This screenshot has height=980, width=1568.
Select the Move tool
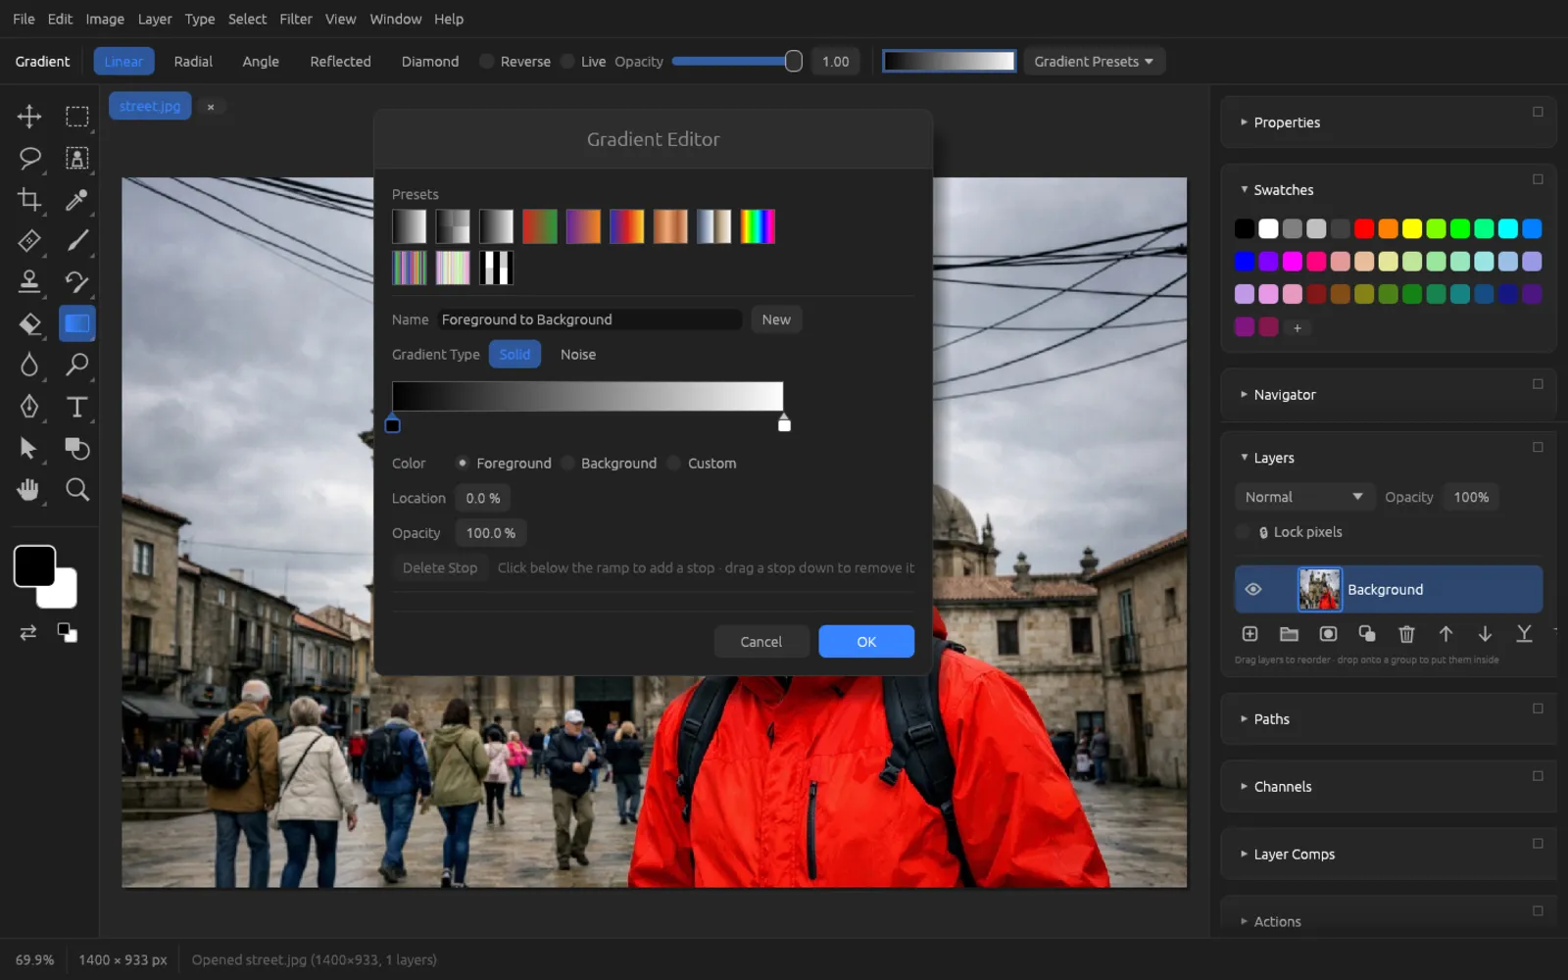[29, 117]
